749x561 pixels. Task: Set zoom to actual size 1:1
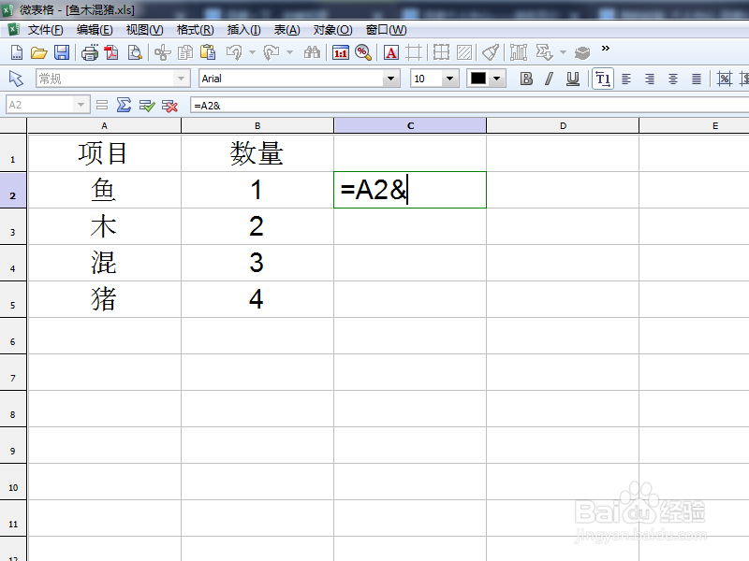point(341,52)
